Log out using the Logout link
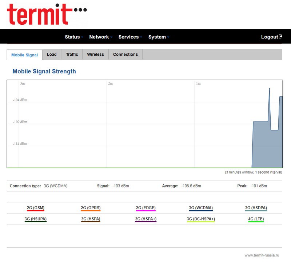The width and height of the screenshot is (291, 263). (269, 37)
